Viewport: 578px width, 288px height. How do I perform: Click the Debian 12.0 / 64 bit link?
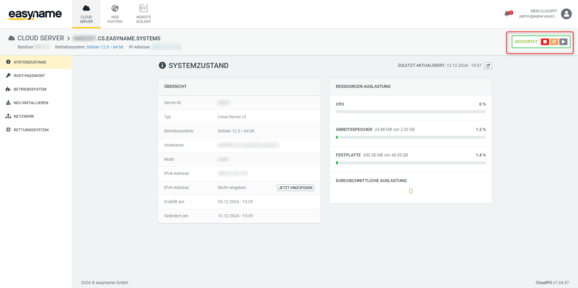point(105,47)
